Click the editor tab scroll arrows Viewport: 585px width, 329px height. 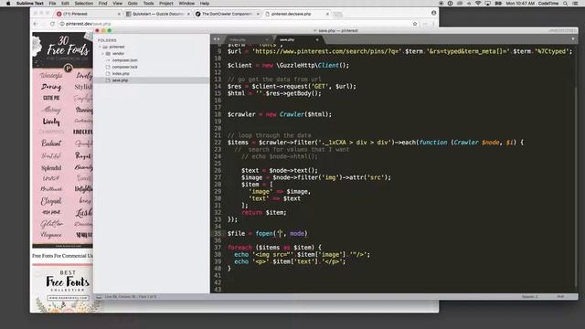pyautogui.click(x=217, y=39)
